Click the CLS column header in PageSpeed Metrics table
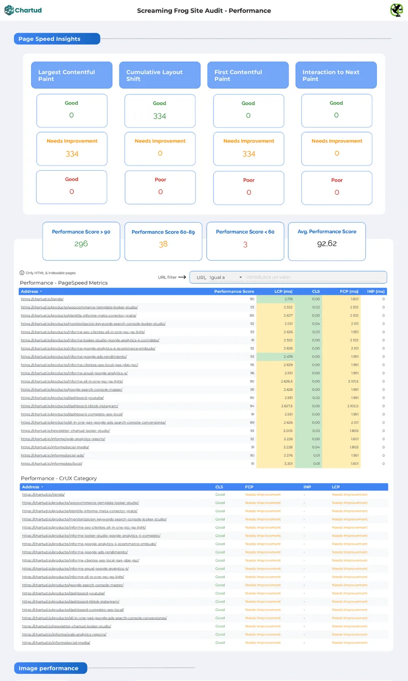The image size is (408, 681). [x=316, y=291]
